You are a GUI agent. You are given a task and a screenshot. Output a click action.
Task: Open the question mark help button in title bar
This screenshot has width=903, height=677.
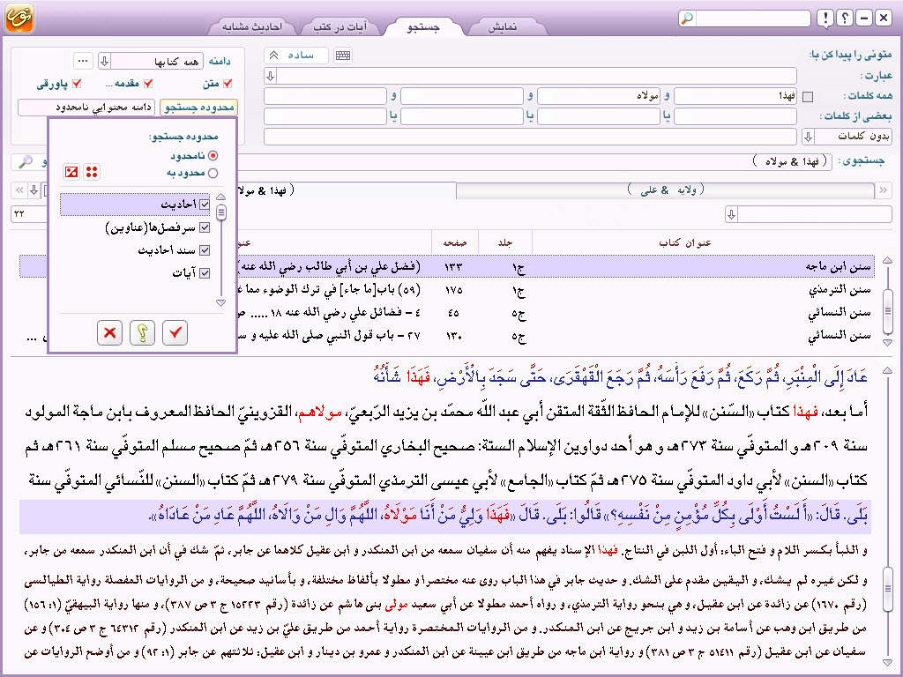click(x=844, y=19)
